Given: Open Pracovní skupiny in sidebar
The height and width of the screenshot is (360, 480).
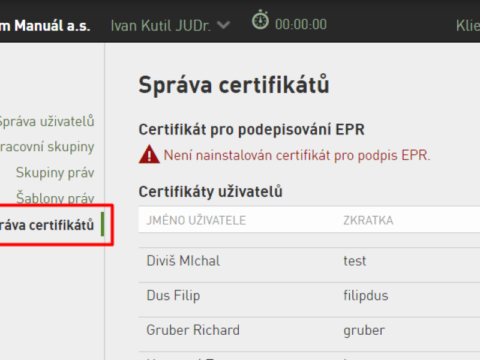Looking at the screenshot, I should (x=47, y=147).
